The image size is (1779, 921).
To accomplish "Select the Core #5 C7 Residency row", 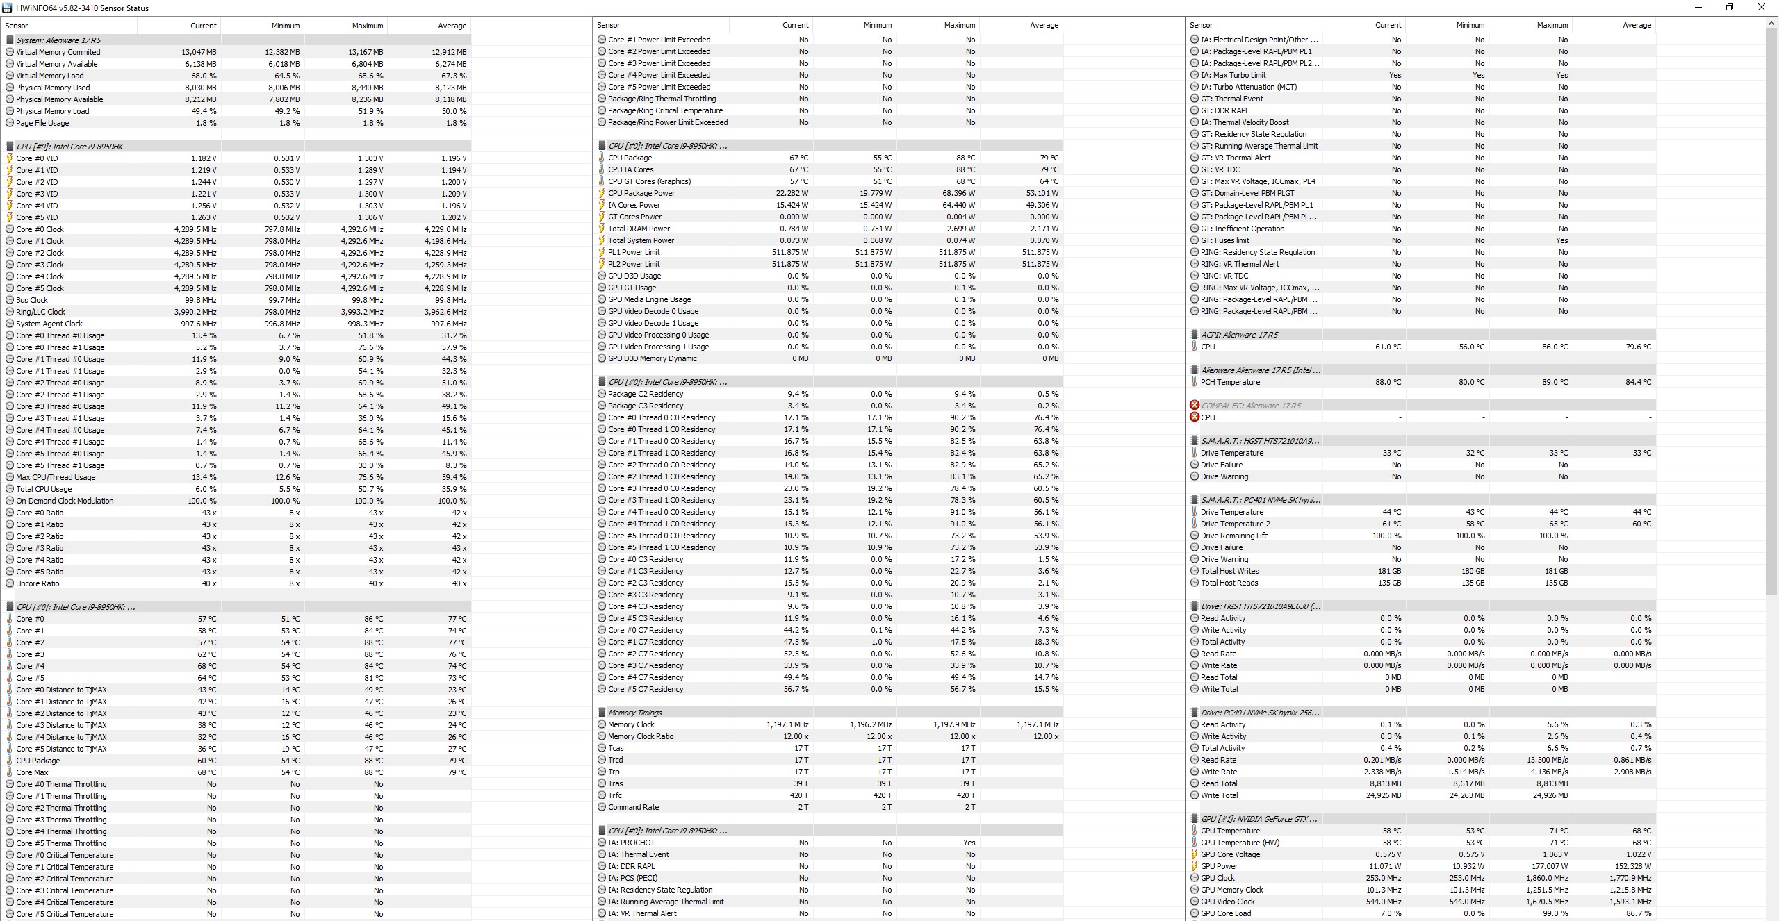I will tap(830, 689).
